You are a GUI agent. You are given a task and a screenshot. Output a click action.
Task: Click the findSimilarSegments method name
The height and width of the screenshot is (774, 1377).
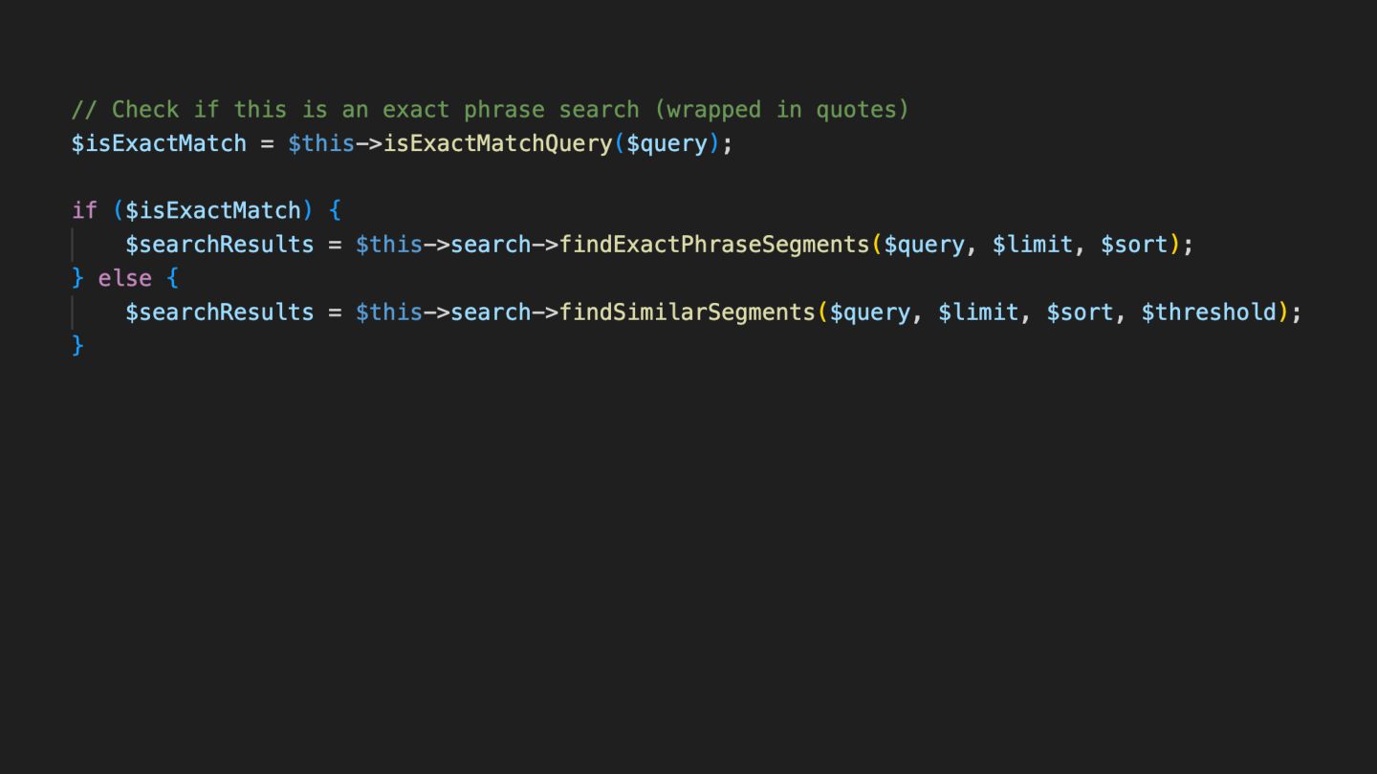(687, 312)
